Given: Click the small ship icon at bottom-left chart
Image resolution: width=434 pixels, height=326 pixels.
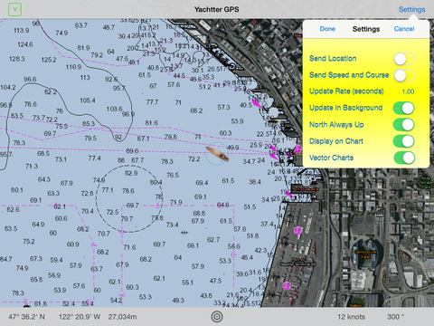Looking at the screenshot, I should pyautogui.click(x=26, y=305).
